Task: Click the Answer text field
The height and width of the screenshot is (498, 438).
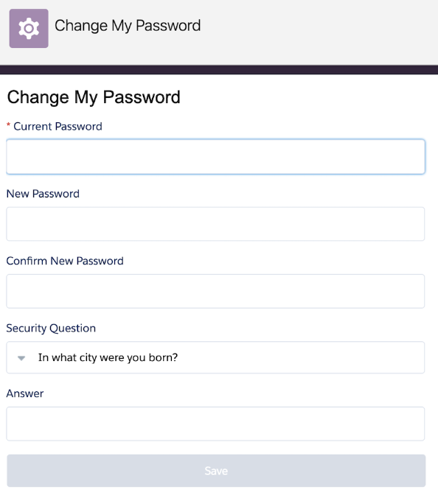Action: [215, 424]
